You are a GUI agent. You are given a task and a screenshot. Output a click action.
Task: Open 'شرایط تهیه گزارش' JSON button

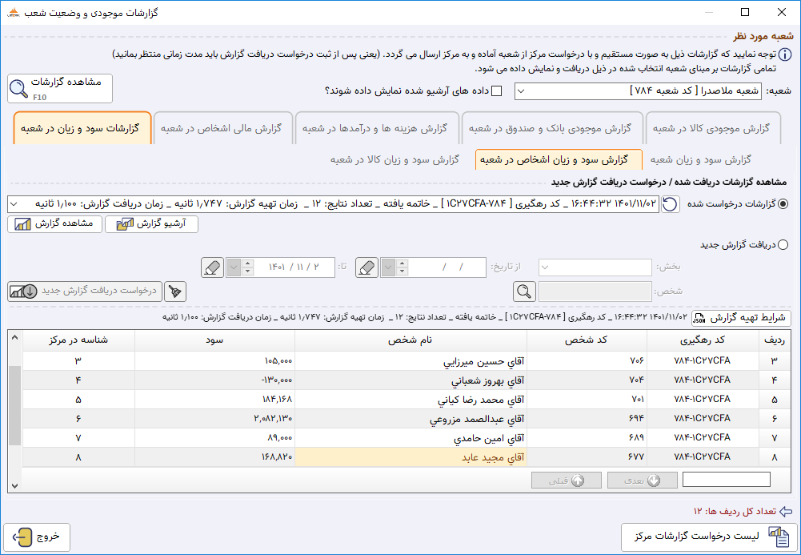741,318
